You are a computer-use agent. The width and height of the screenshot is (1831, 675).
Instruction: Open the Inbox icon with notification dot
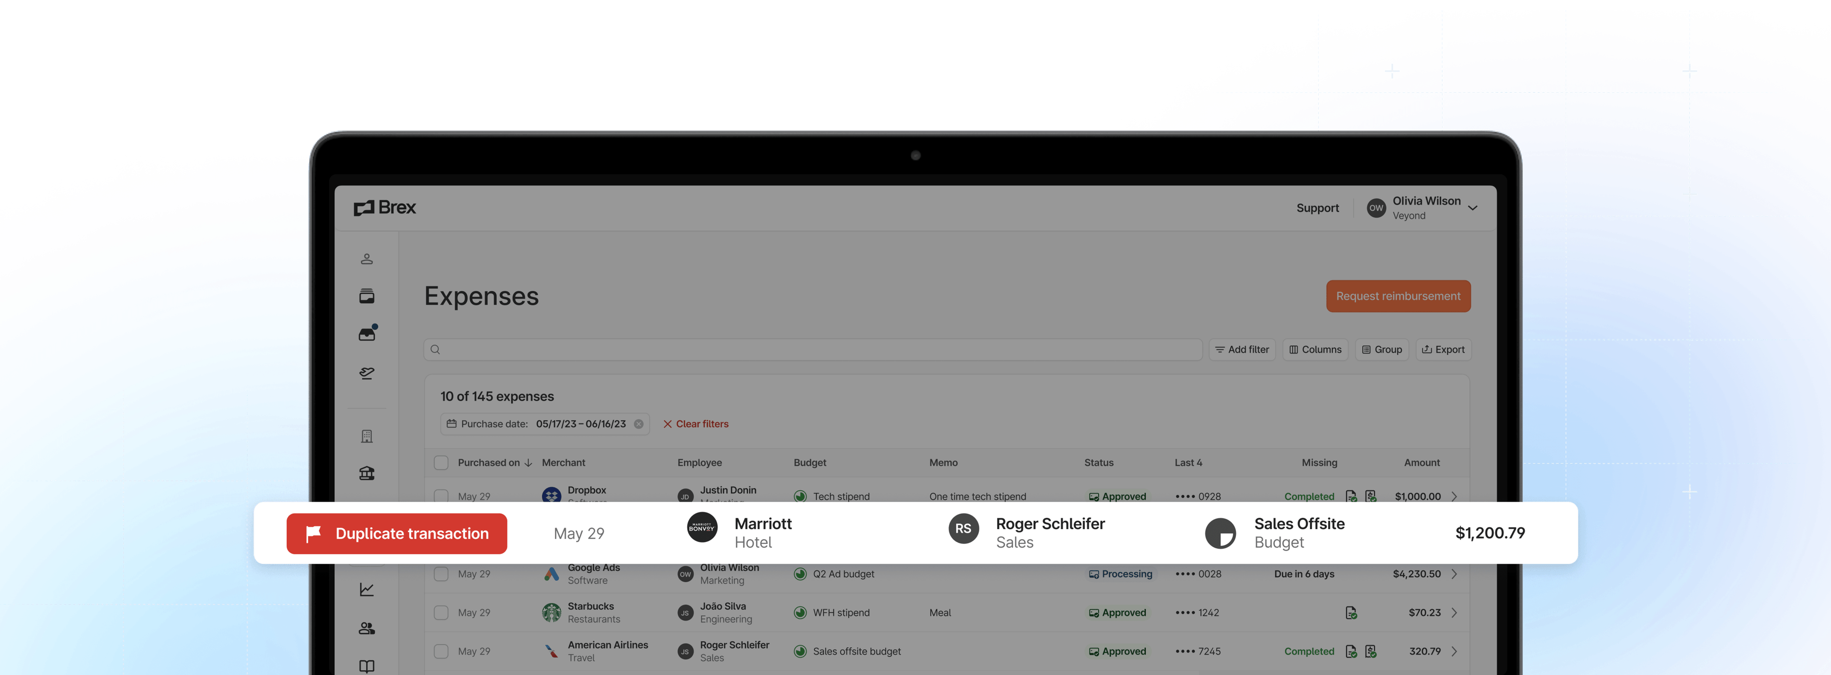(x=367, y=333)
